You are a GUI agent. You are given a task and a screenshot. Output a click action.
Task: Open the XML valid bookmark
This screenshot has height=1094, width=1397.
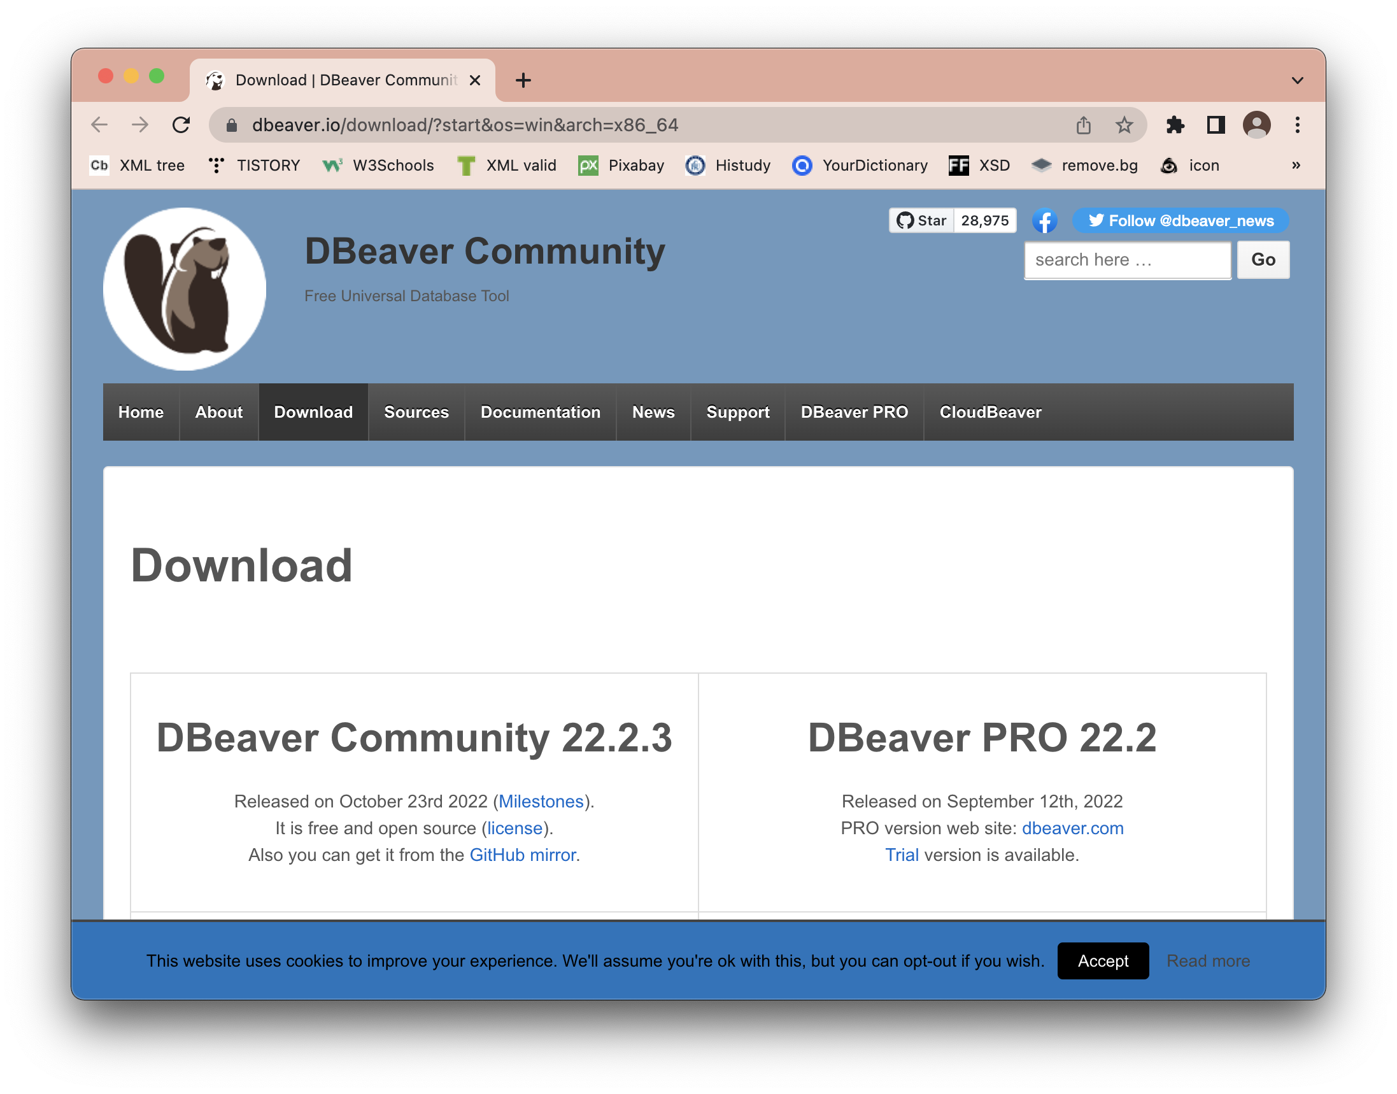pos(507,166)
